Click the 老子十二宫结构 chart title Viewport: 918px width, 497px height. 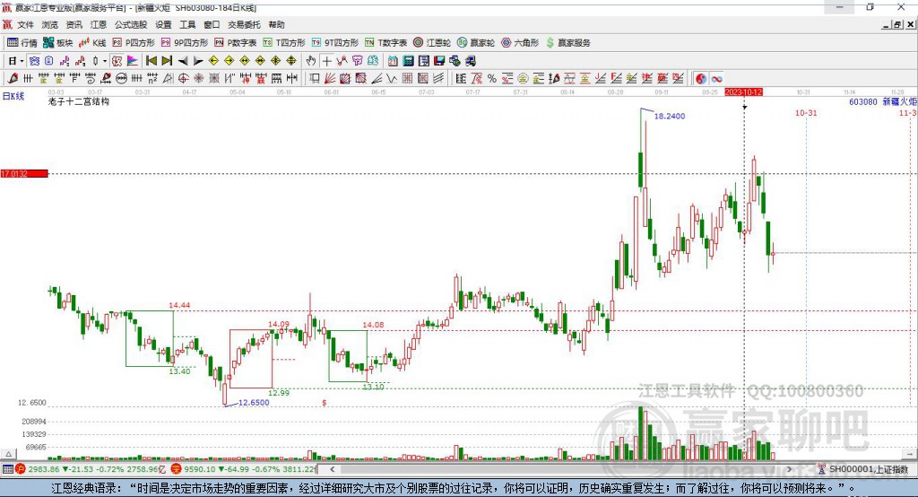(79, 101)
